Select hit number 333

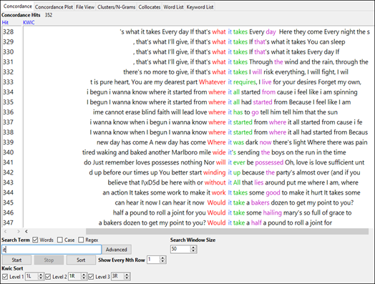tap(9, 82)
